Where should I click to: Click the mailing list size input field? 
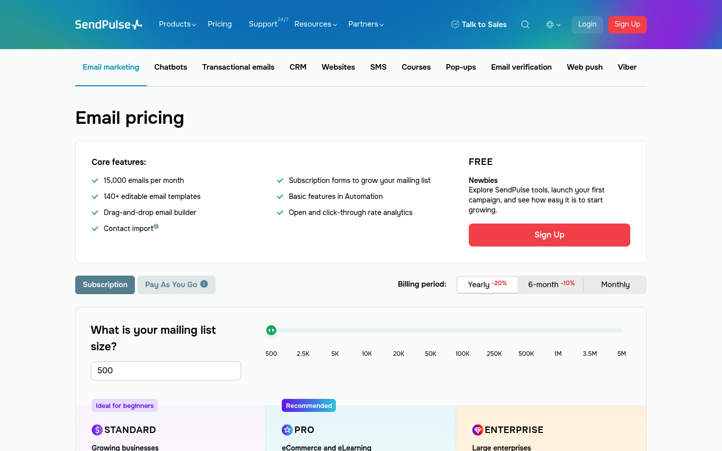tap(166, 371)
